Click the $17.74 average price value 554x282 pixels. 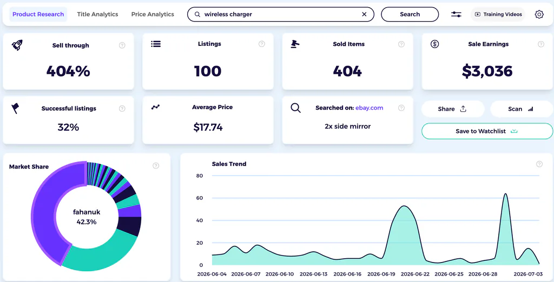[208, 127]
